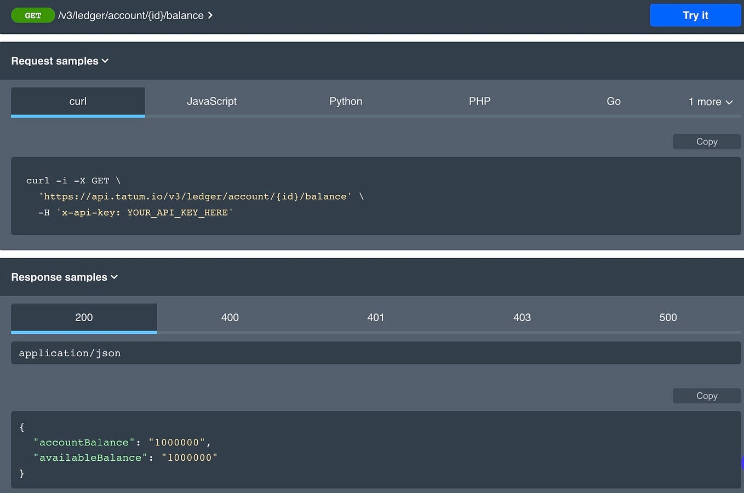The height and width of the screenshot is (493, 744).
Task: Select the PHP request sample tab
Action: pos(479,101)
